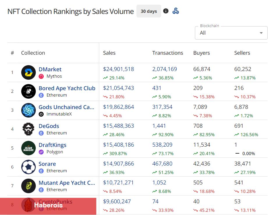
Task: Sort by the Transactions column header
Action: coord(168,53)
